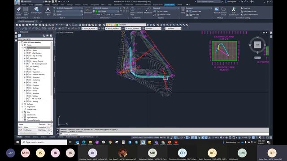Select the Feature Lines tree item
Image resolution: width=287 pixels, height=161 pixels.
[x=31, y=110]
